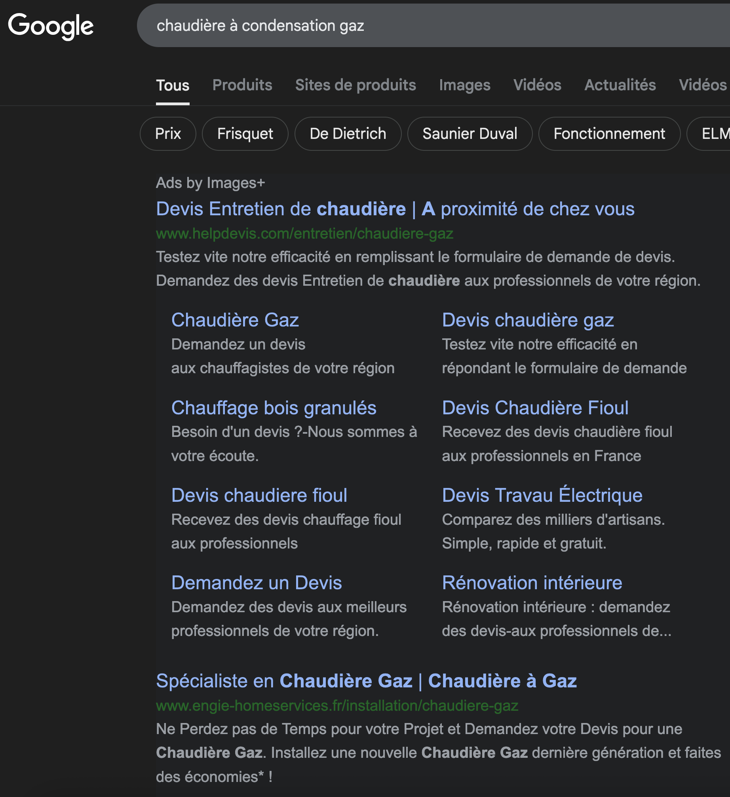The width and height of the screenshot is (730, 797).
Task: Apply the Prix filter chip
Action: click(168, 134)
